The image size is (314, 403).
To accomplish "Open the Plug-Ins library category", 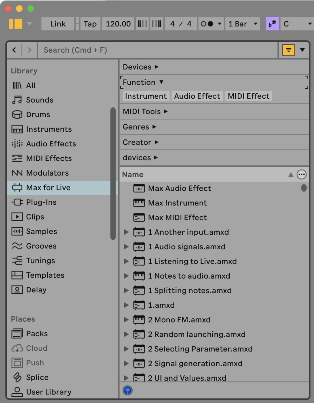I will (41, 202).
